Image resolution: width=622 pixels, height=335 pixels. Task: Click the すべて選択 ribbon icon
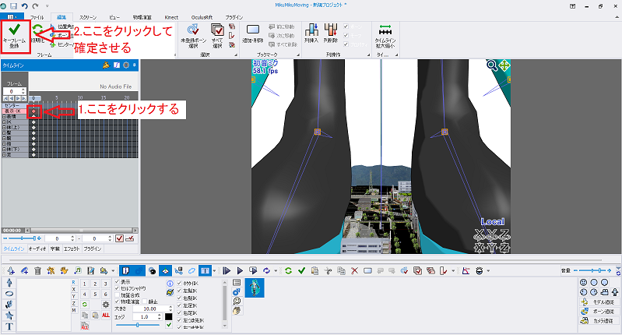click(217, 30)
